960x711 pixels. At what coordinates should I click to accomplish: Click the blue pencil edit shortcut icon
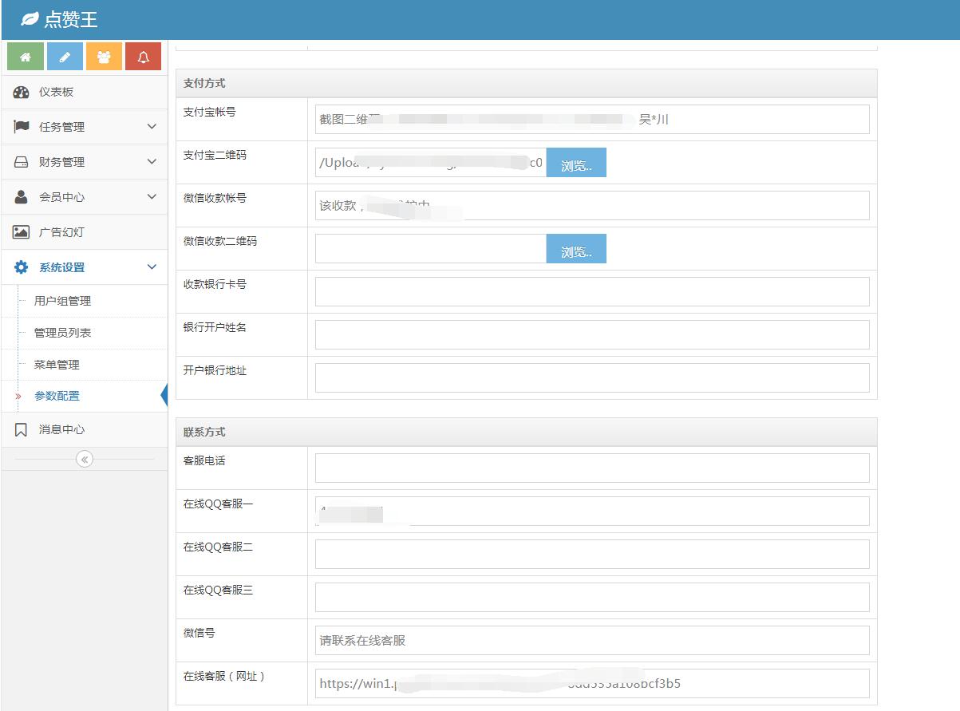(x=65, y=57)
